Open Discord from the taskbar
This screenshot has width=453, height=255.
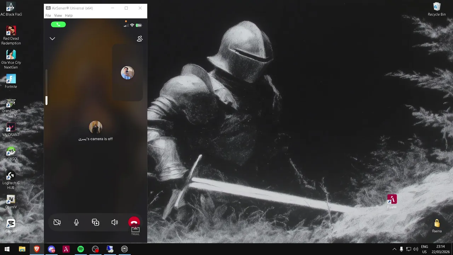point(51,249)
